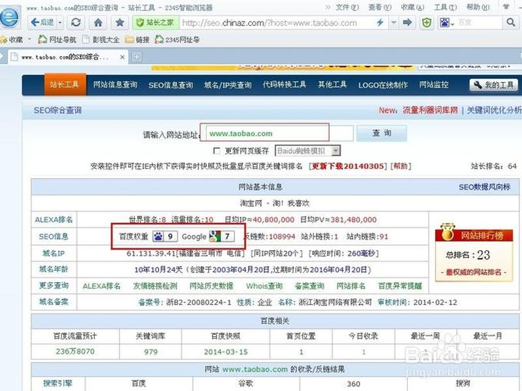
Task: Click the star favorites icon
Action: [x=120, y=23]
